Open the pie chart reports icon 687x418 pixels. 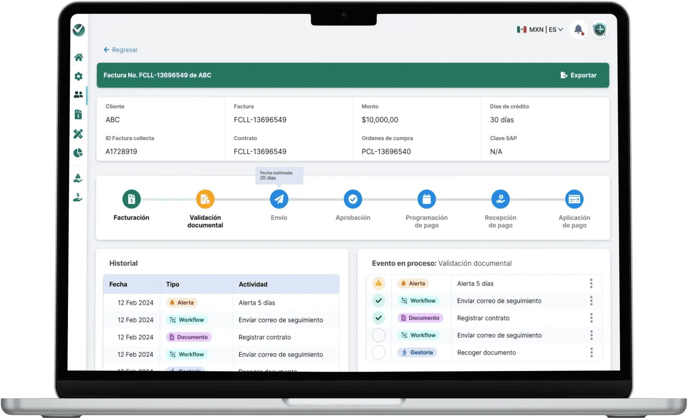[x=78, y=153]
